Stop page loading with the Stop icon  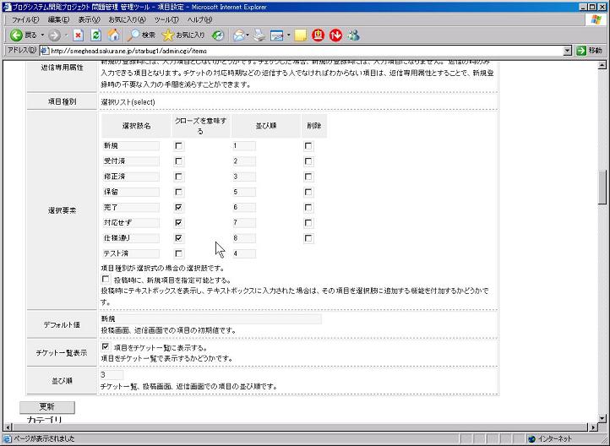click(78, 35)
